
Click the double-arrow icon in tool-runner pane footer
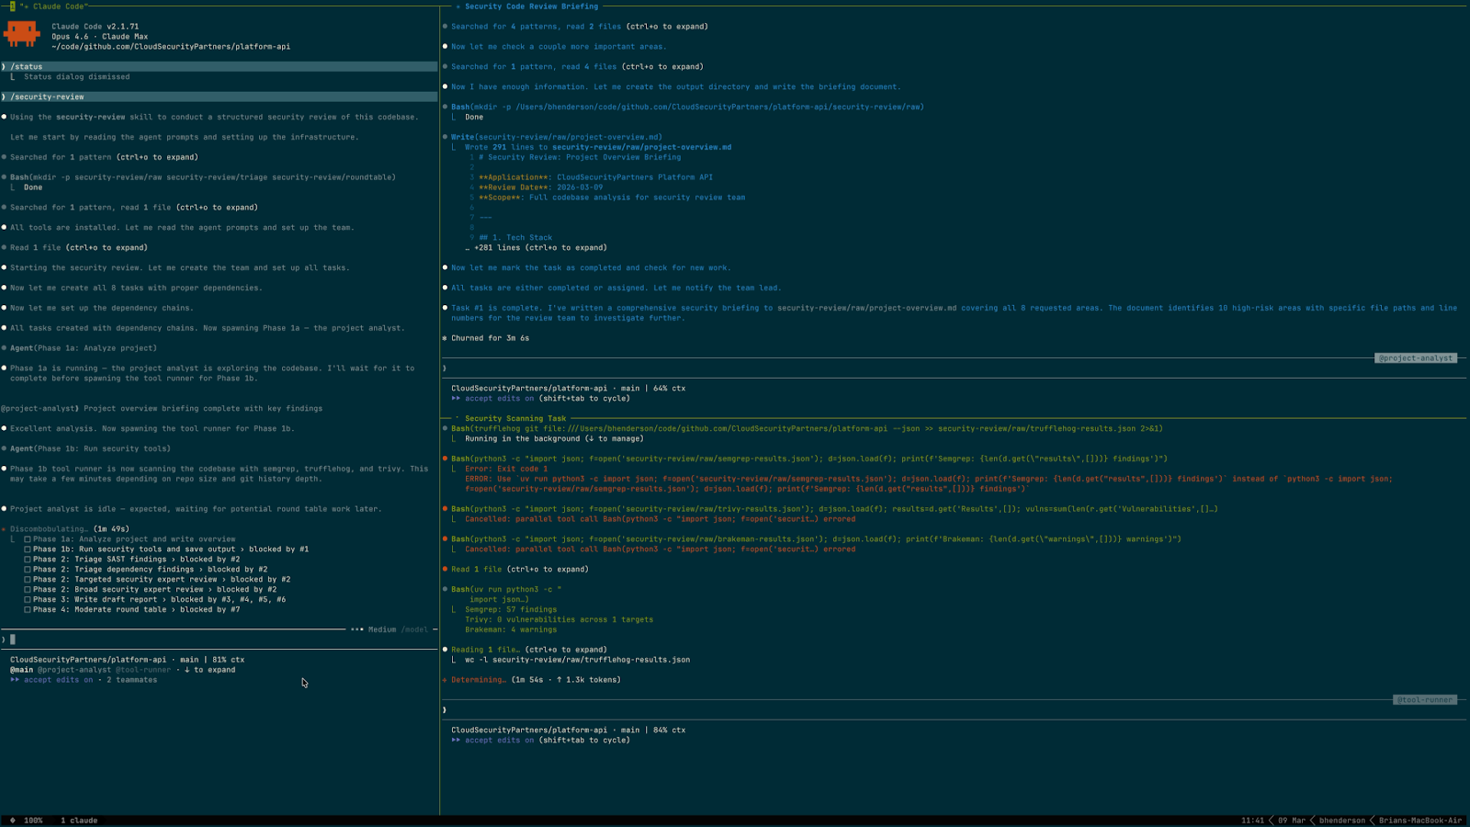coord(456,741)
